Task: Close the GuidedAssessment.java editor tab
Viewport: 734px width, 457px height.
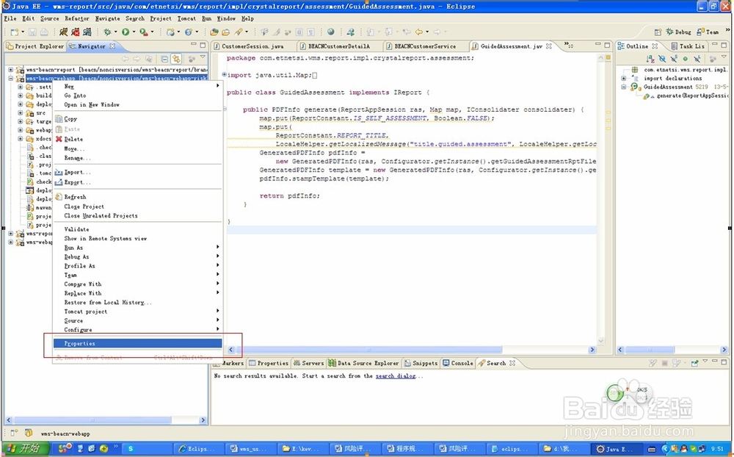Action: tap(548, 46)
